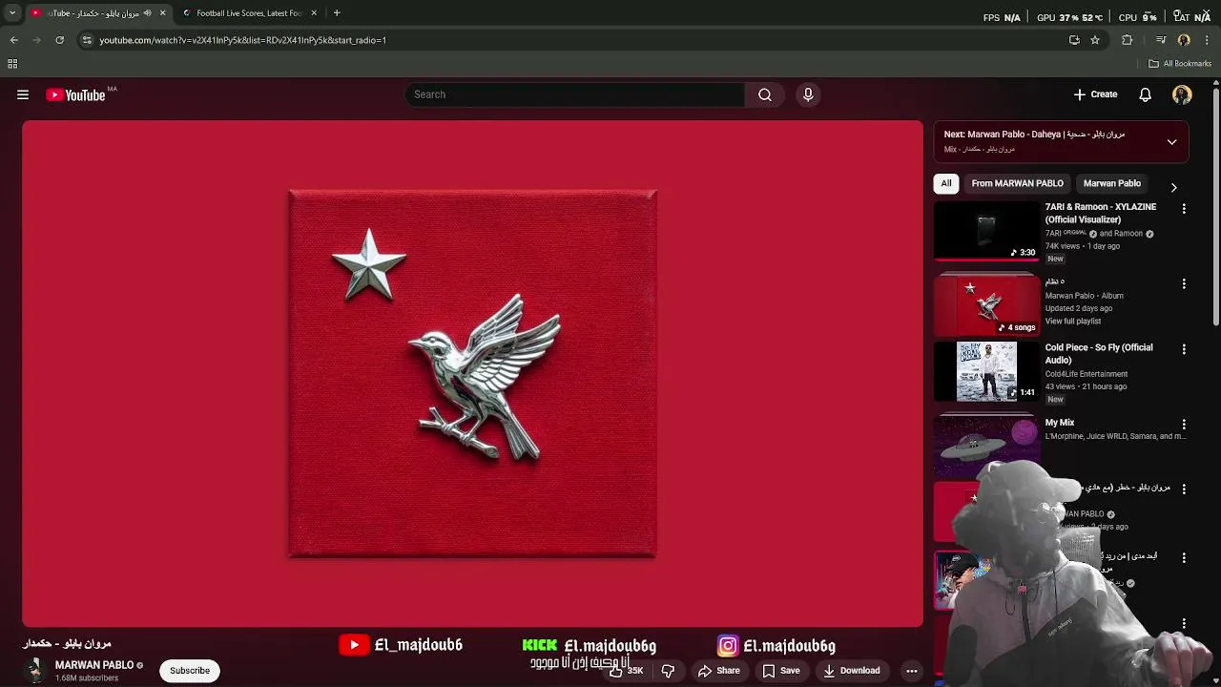Share the video
The width and height of the screenshot is (1221, 687).
tap(718, 671)
